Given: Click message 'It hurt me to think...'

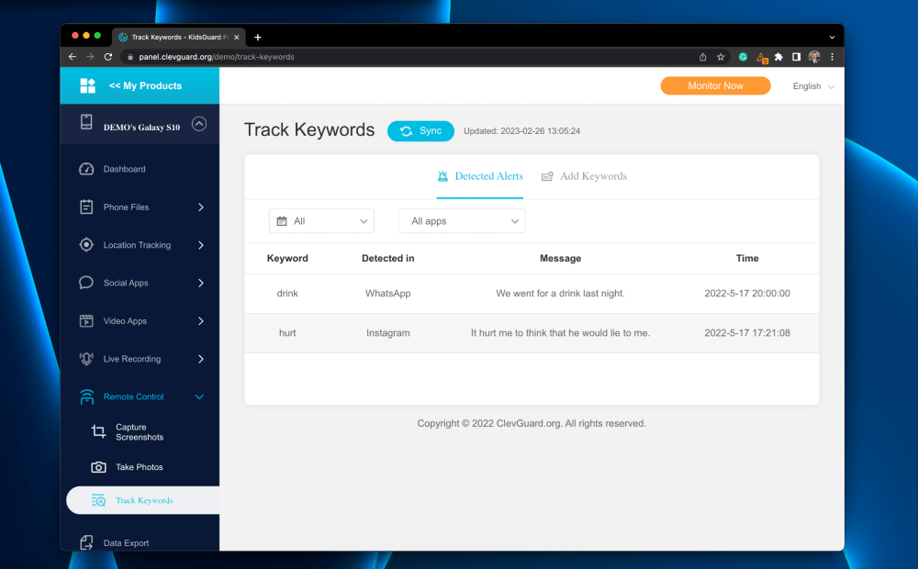Looking at the screenshot, I should (560, 332).
